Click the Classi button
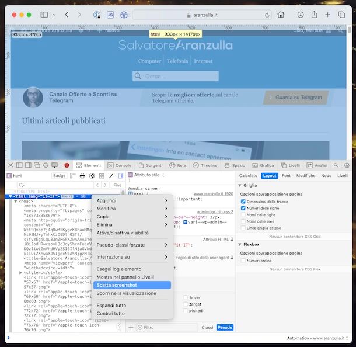 click(207, 327)
